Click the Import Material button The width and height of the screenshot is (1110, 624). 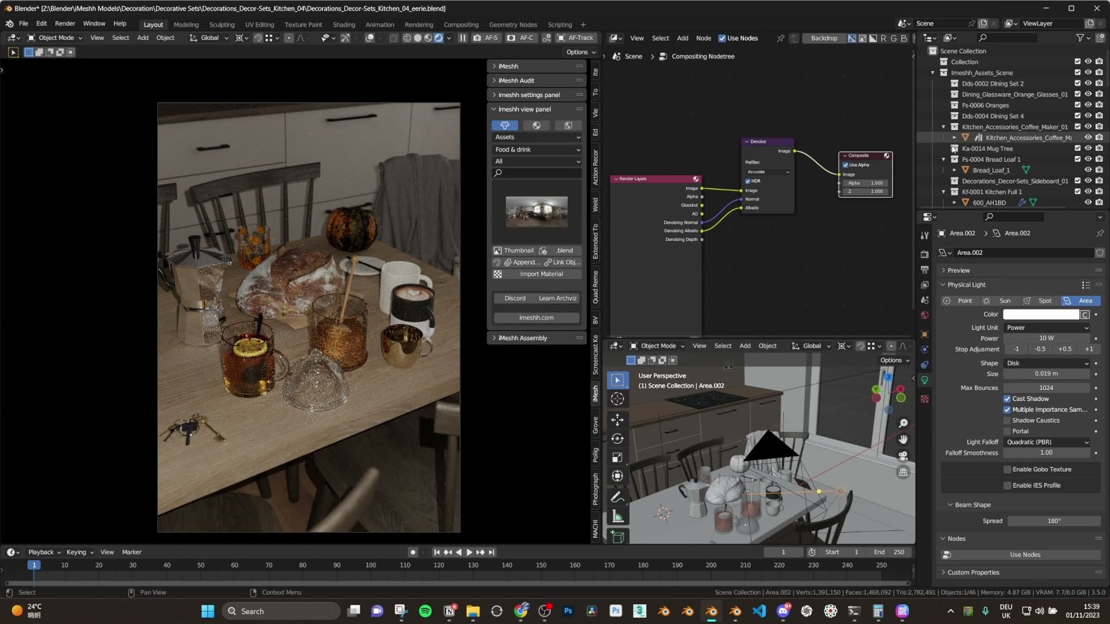click(537, 274)
